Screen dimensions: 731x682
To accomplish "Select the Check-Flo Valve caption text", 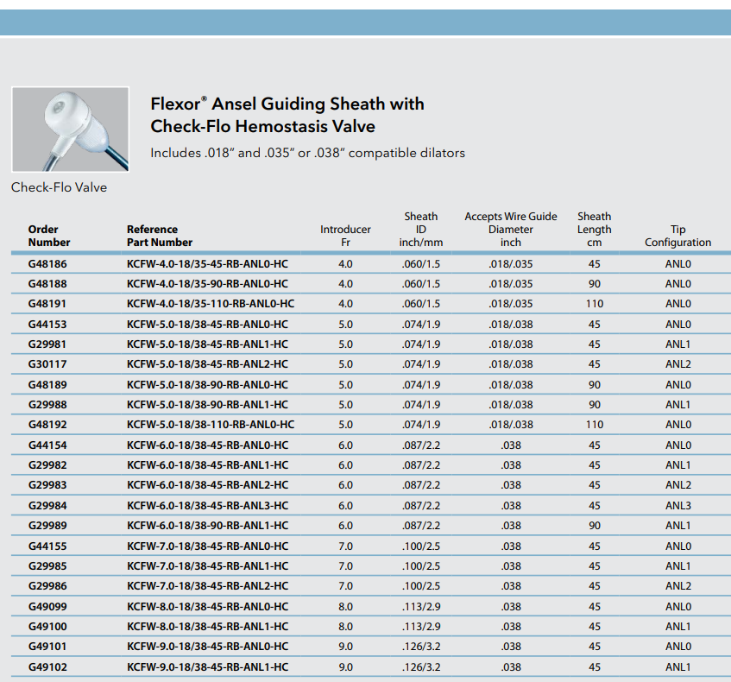I will tap(60, 187).
